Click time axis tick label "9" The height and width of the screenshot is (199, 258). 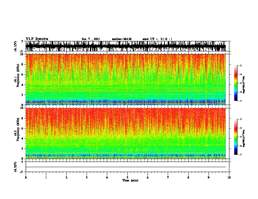(x=208, y=178)
